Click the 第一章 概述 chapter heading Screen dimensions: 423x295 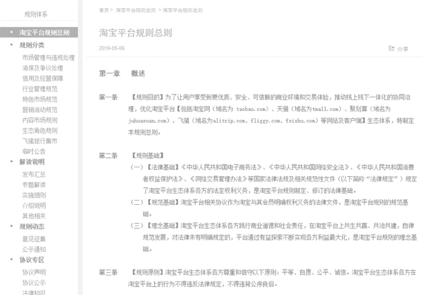(x=122, y=74)
